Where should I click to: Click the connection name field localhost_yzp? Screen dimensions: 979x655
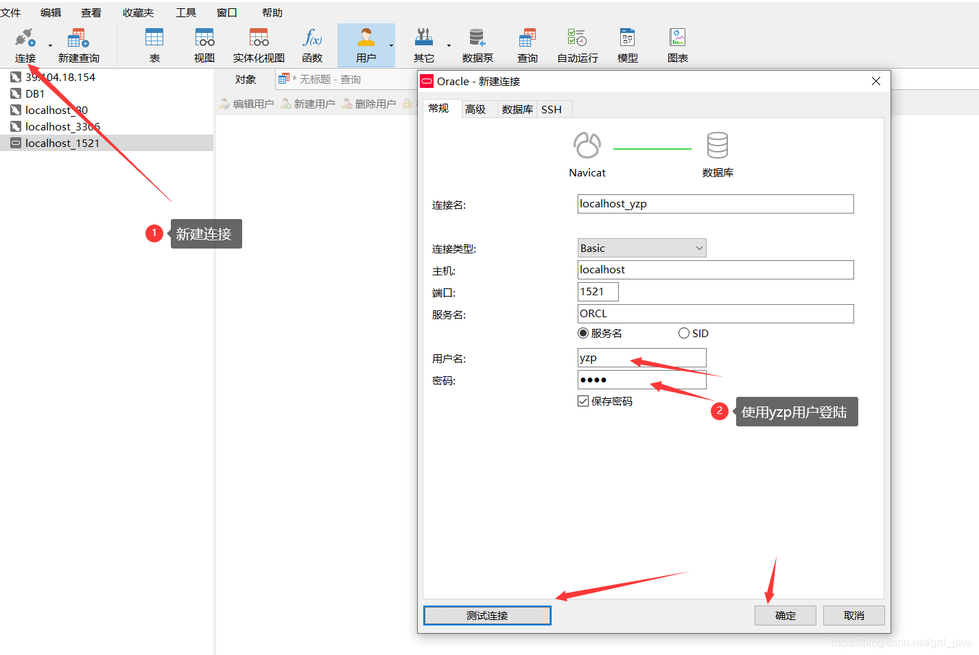click(716, 204)
